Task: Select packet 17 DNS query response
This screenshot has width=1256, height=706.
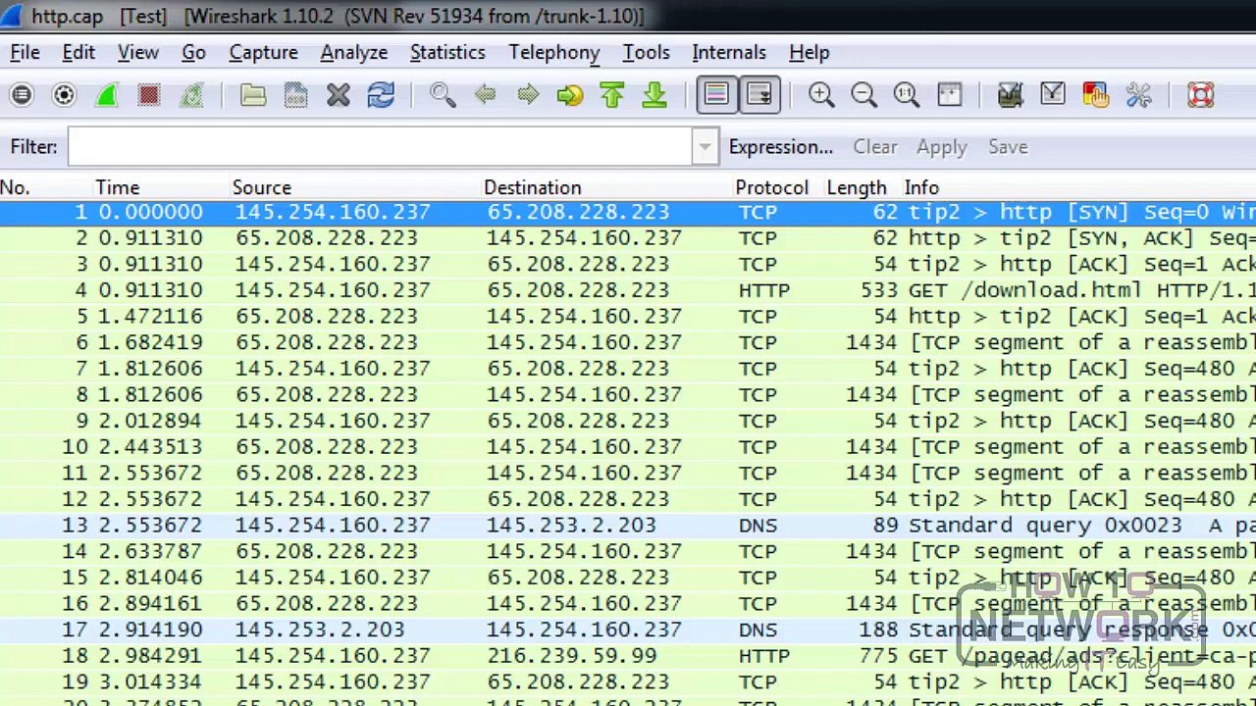Action: click(x=628, y=630)
